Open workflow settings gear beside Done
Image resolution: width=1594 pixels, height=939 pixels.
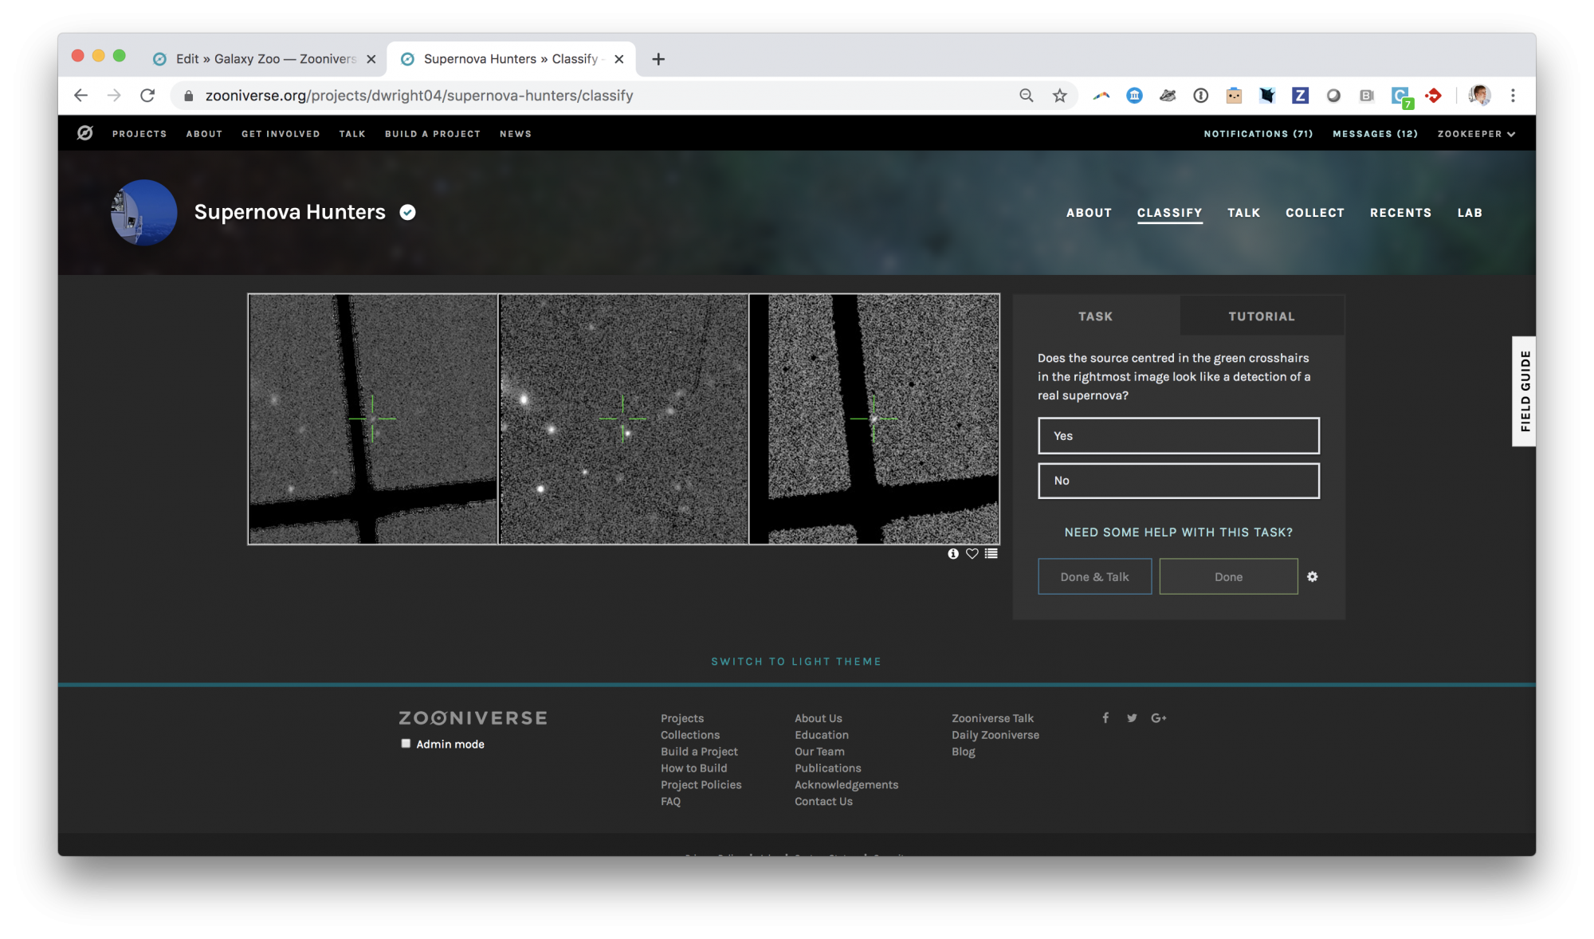(x=1313, y=576)
